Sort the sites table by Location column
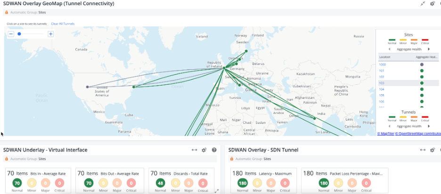The image size is (441, 194). coord(385,57)
